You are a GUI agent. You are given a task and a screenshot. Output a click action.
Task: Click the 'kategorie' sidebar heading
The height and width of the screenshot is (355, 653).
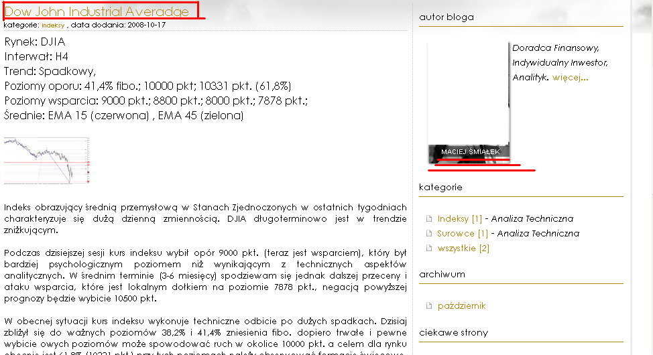[x=440, y=188]
